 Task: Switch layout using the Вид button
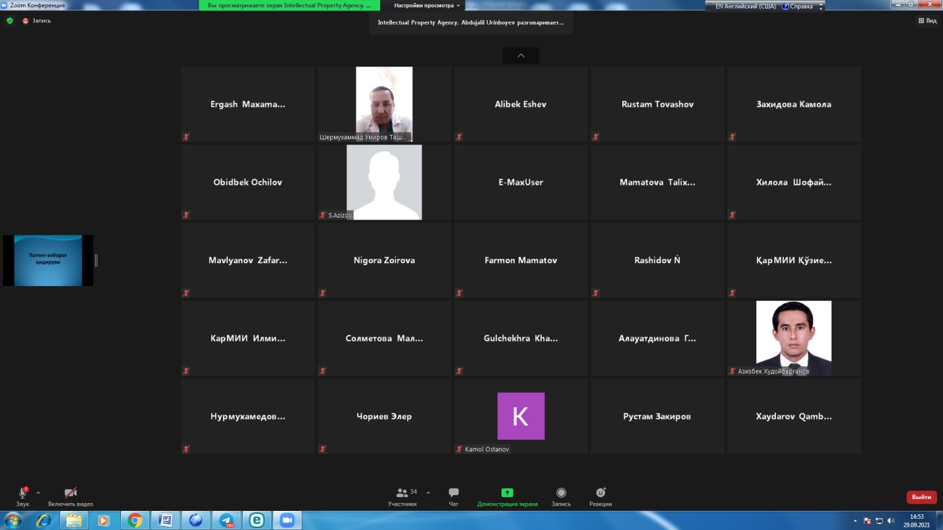pos(927,20)
